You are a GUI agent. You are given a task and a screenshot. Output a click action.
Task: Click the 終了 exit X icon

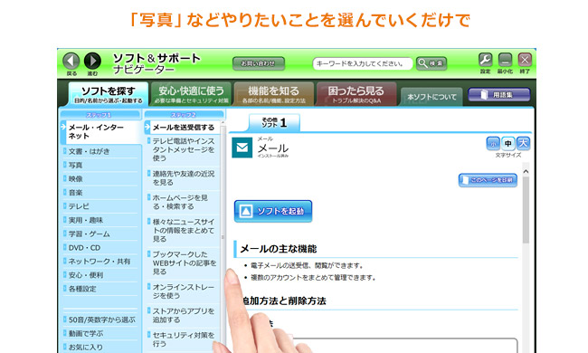(525, 60)
